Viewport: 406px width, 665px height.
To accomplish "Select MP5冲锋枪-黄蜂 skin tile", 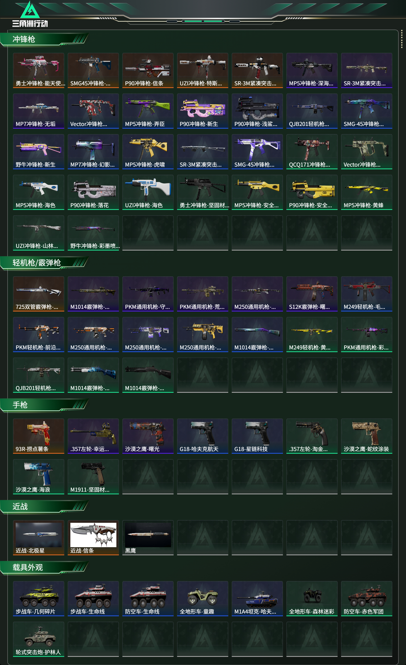I will pyautogui.click(x=366, y=192).
